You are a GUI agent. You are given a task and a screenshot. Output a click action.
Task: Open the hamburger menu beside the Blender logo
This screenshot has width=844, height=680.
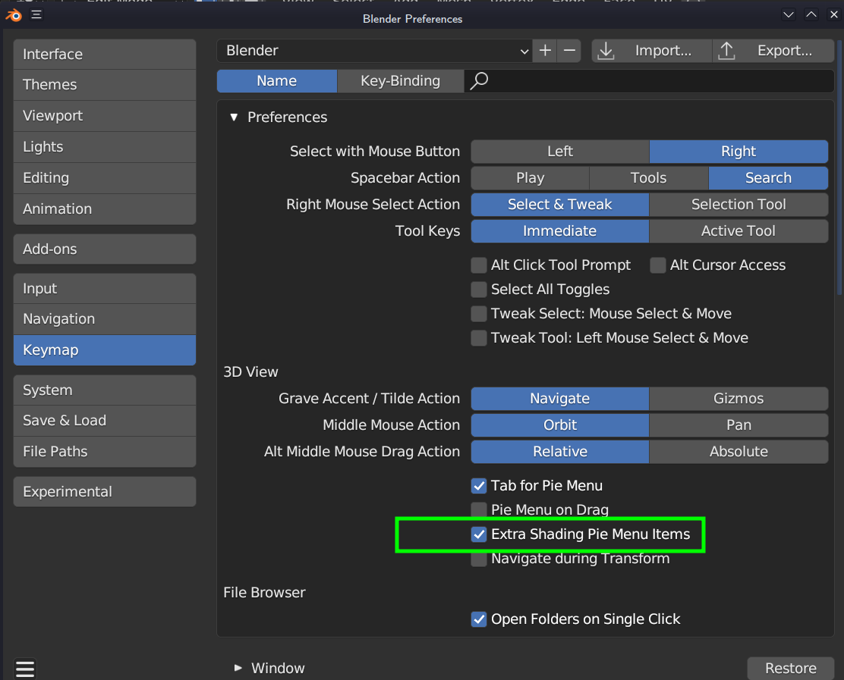(36, 15)
